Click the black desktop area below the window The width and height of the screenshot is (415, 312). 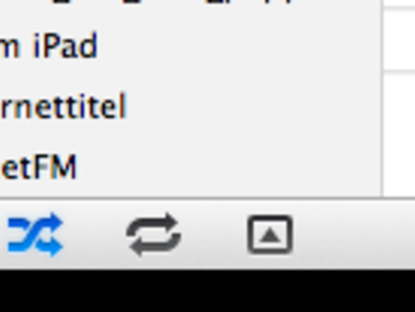point(207,291)
